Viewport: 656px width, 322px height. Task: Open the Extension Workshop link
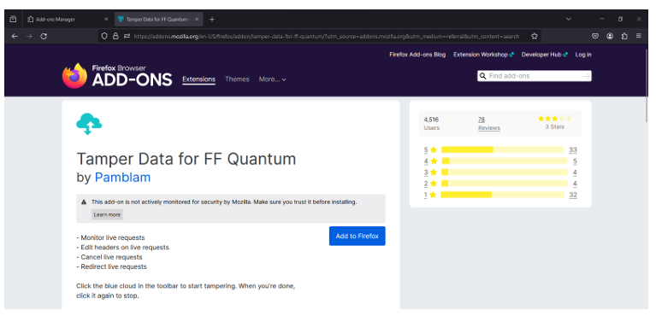(483, 55)
